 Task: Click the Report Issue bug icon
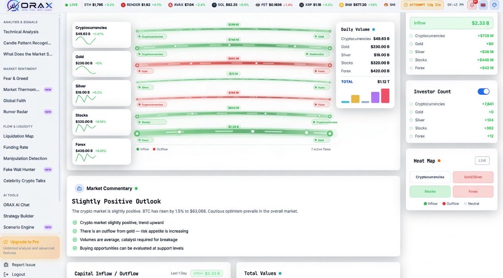[6, 265]
